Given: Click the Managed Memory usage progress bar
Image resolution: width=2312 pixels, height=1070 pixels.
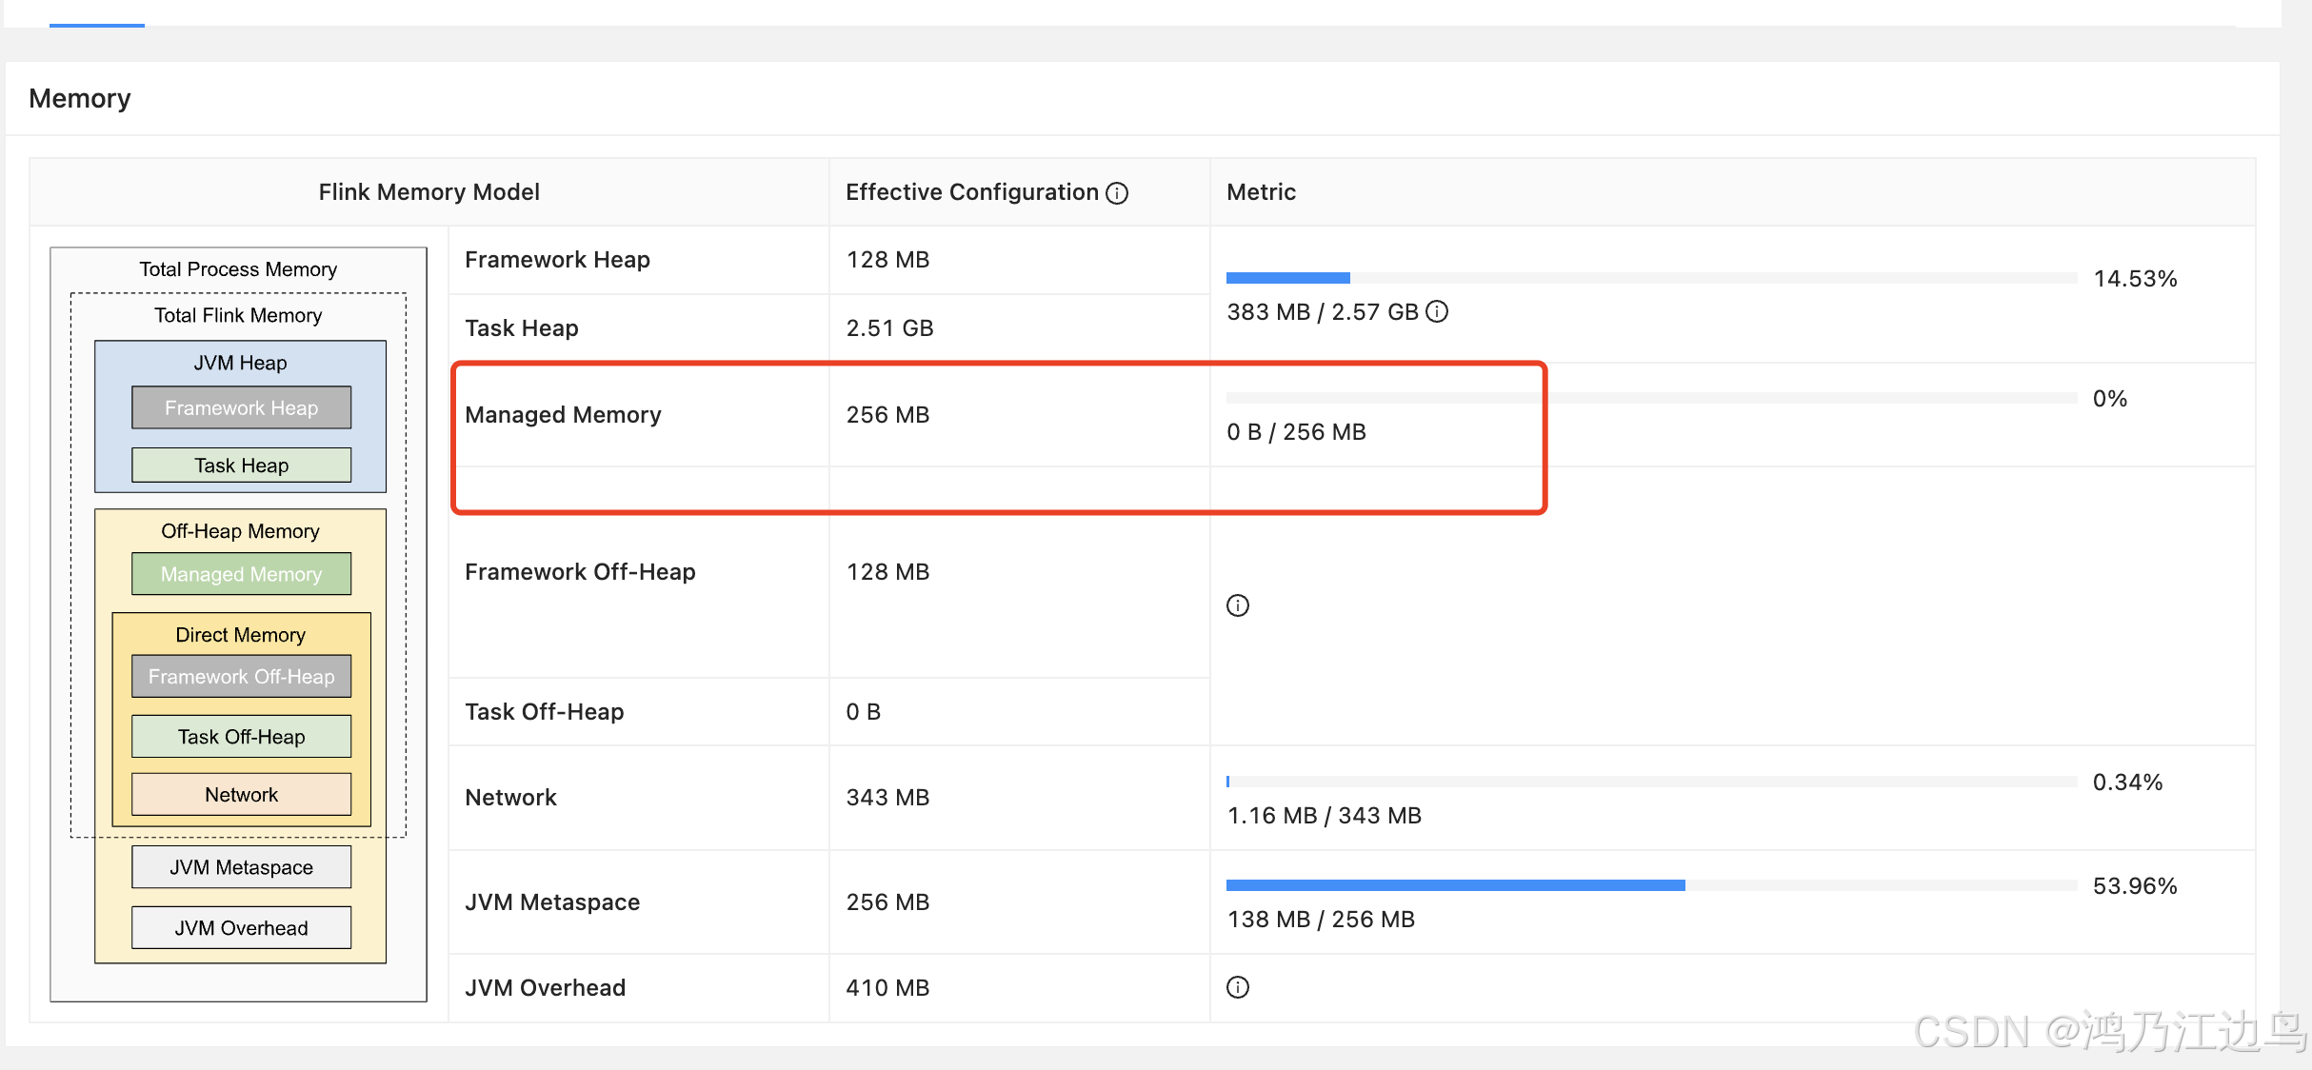Looking at the screenshot, I should point(1651,398).
